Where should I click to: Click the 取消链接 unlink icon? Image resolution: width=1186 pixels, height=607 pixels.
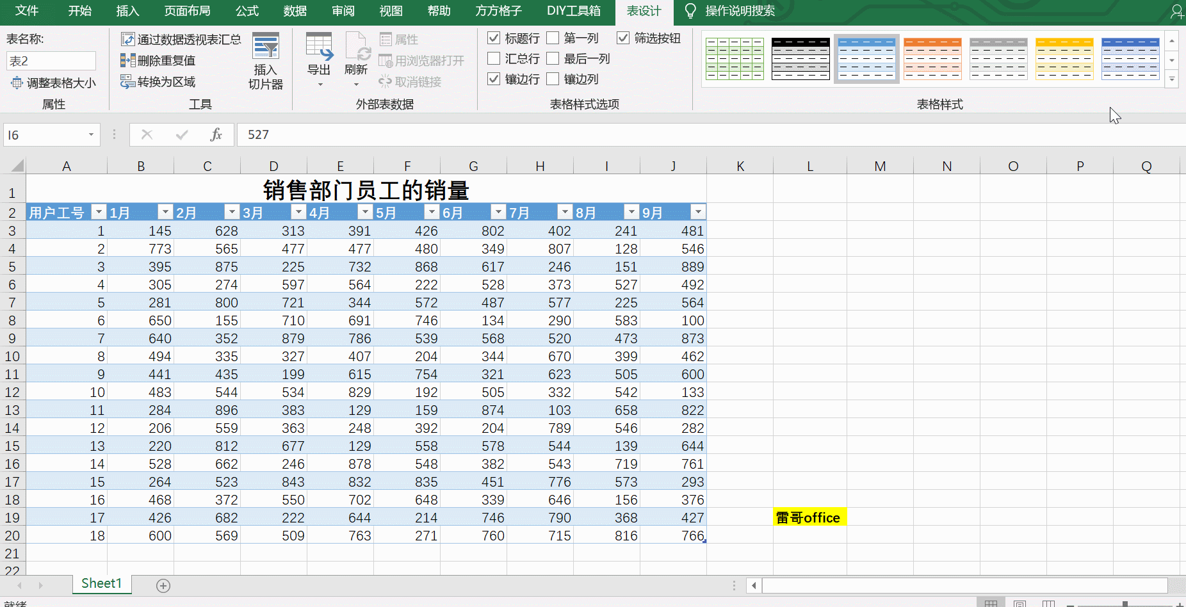(x=385, y=81)
